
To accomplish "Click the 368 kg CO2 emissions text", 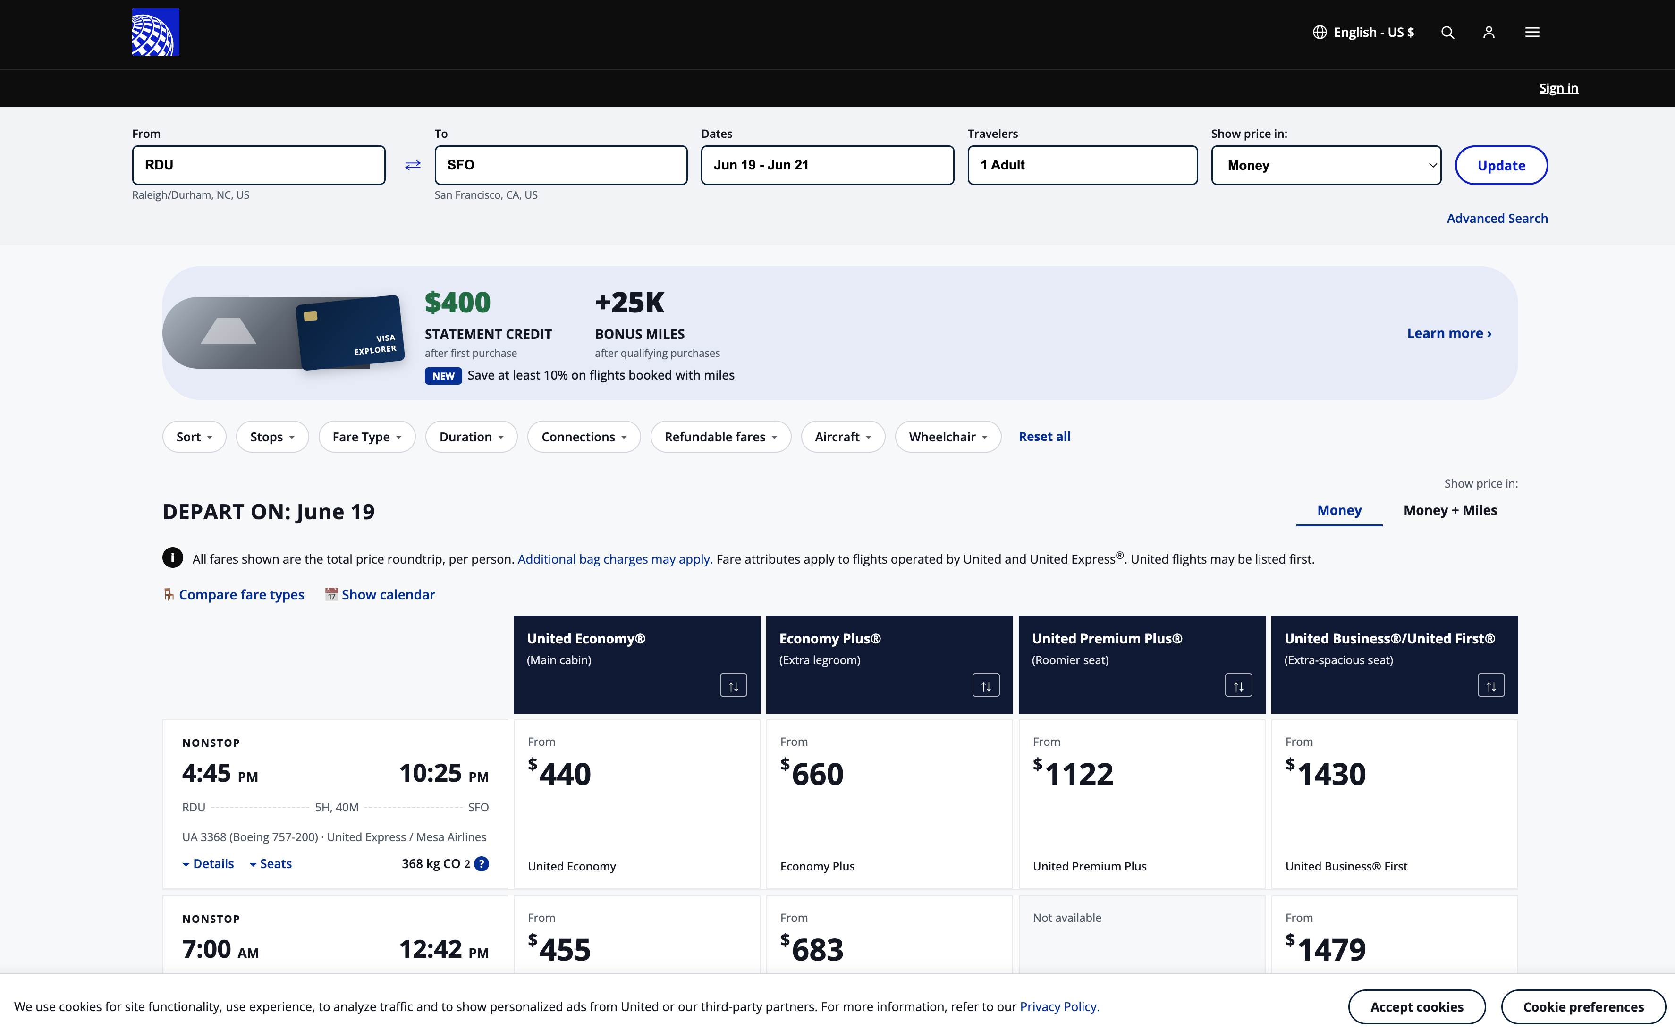I will pyautogui.click(x=436, y=864).
